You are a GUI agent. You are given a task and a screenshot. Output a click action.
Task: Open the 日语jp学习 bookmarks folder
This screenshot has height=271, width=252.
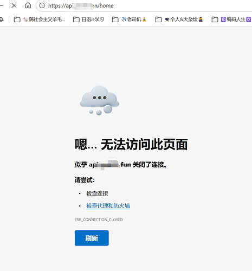point(88,20)
